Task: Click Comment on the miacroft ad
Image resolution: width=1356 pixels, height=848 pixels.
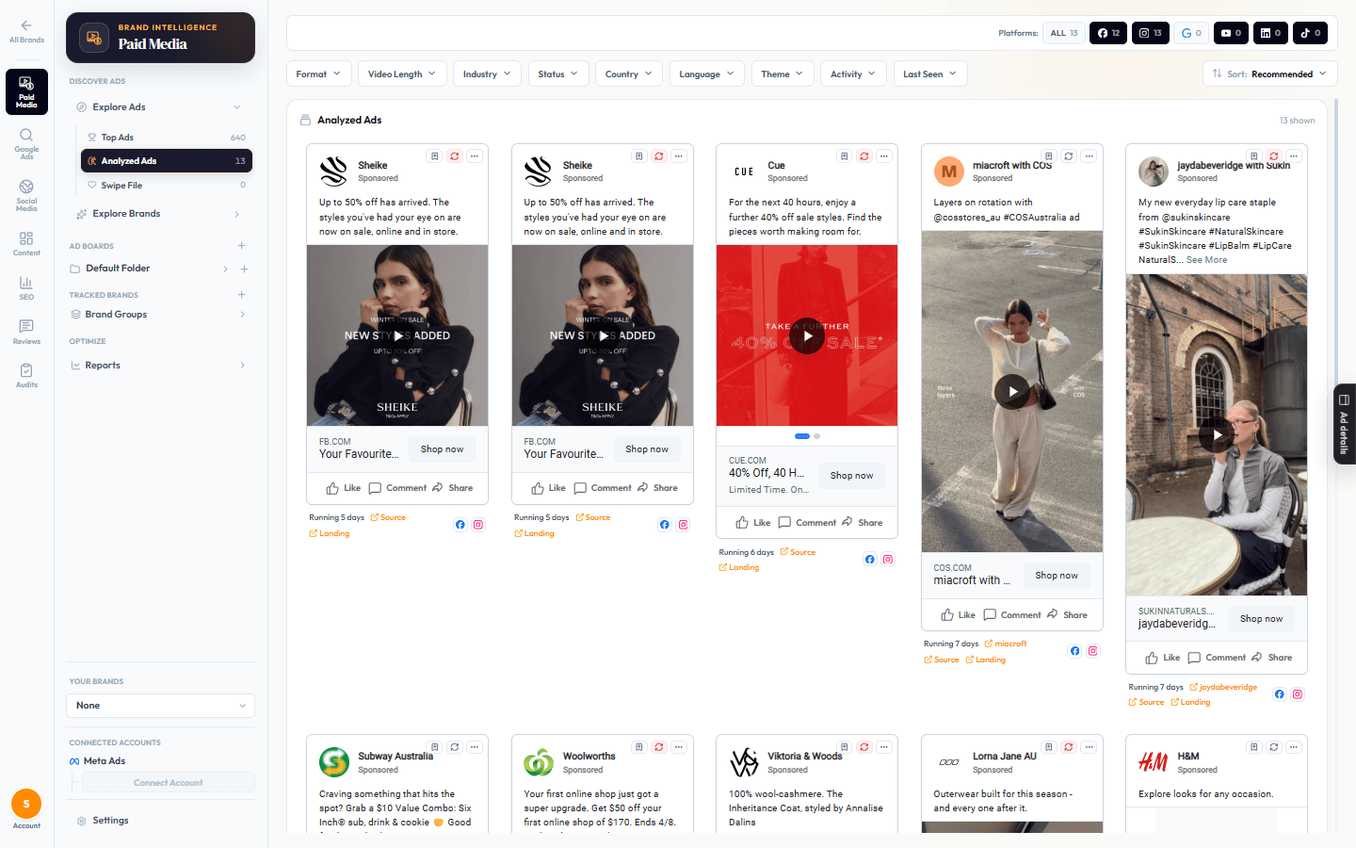Action: (1012, 615)
